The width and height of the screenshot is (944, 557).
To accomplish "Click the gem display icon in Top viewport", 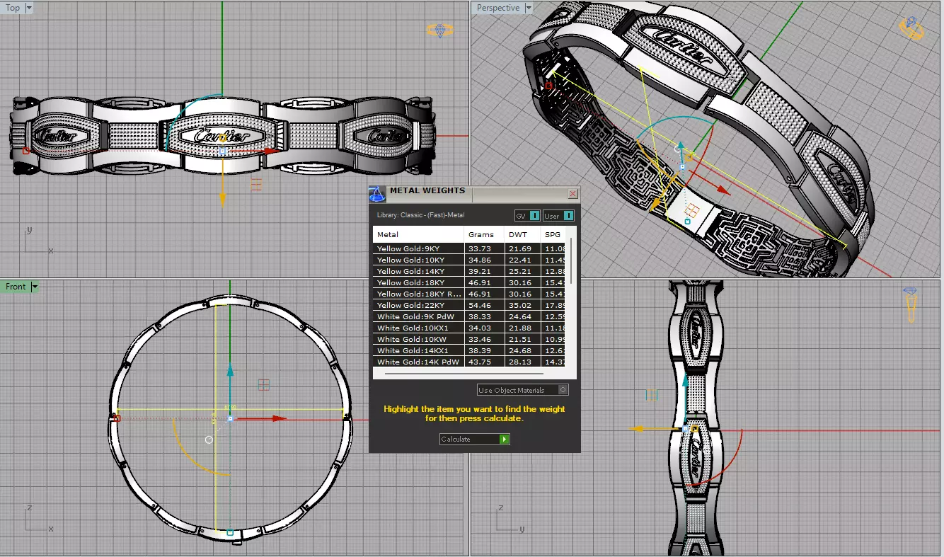I will [x=439, y=31].
